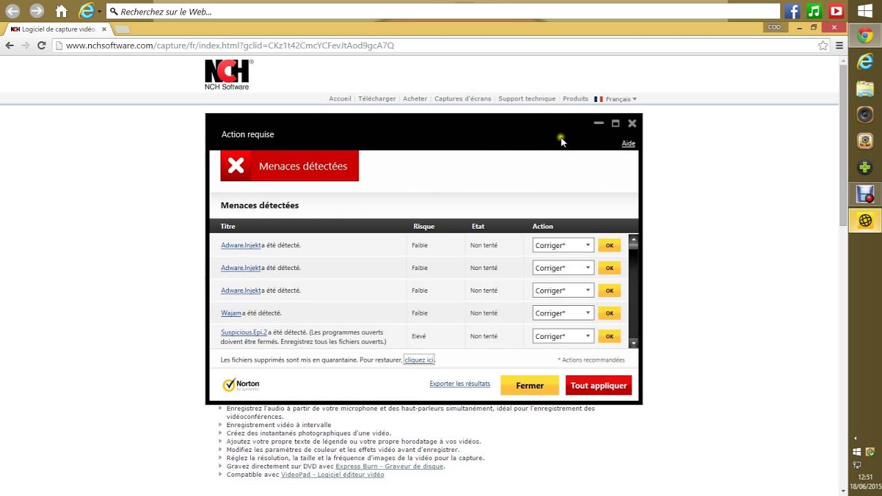Expand the dropdown arrow beside the IE icon
The width and height of the screenshot is (882, 496).
pyautogui.click(x=99, y=12)
